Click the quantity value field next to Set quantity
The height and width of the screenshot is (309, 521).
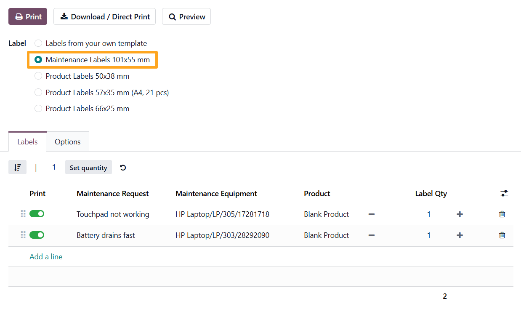(54, 168)
